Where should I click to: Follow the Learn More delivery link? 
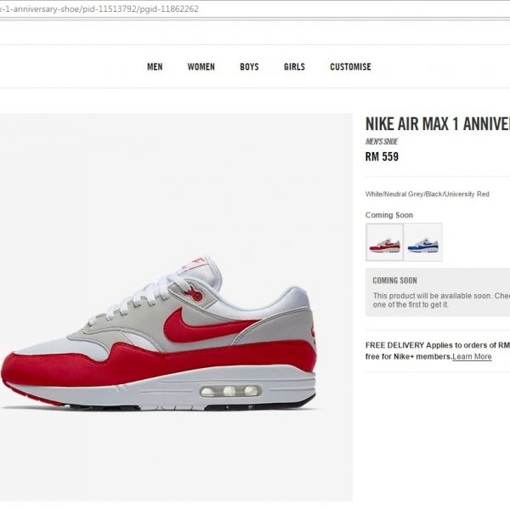pyautogui.click(x=472, y=356)
